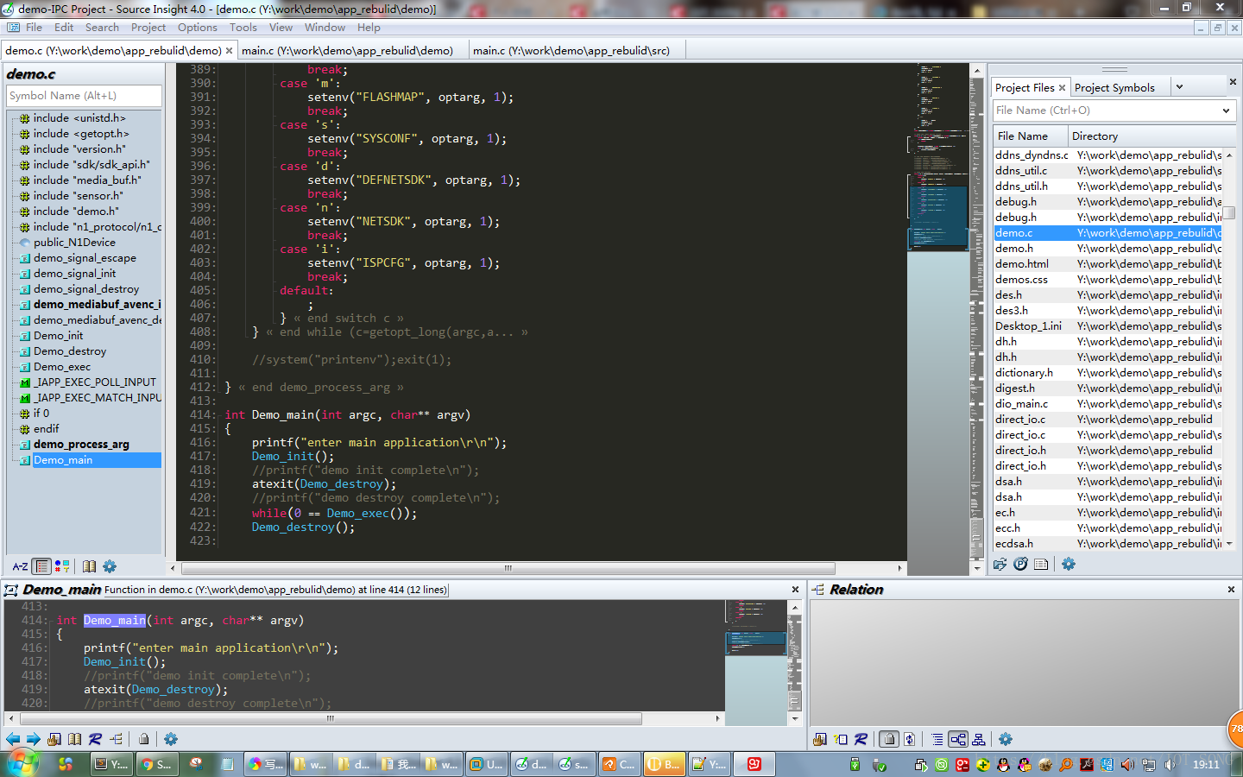
Task: Toggle lock button in Relation toolbar
Action: [889, 739]
